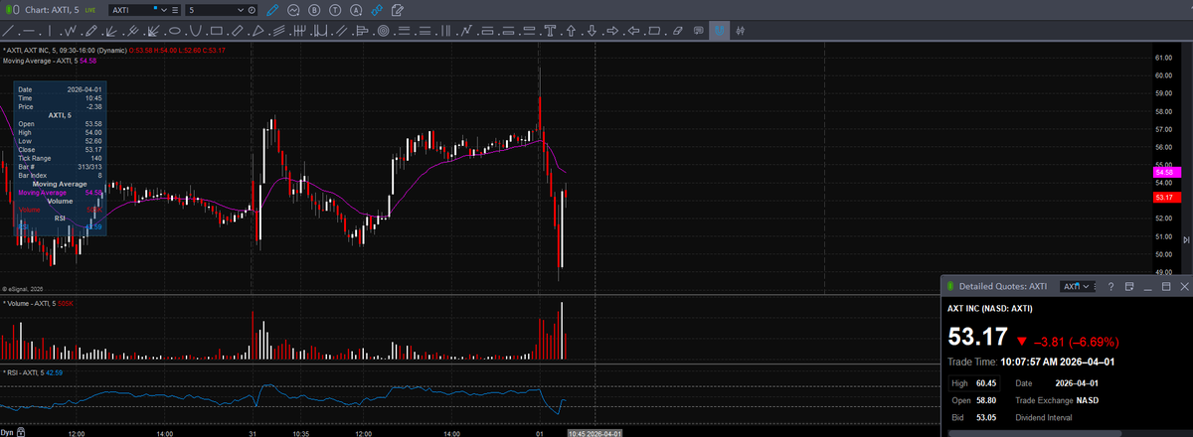Select the Moving Average 54.58 label
Screen dimensions: 1193x437
50,61
